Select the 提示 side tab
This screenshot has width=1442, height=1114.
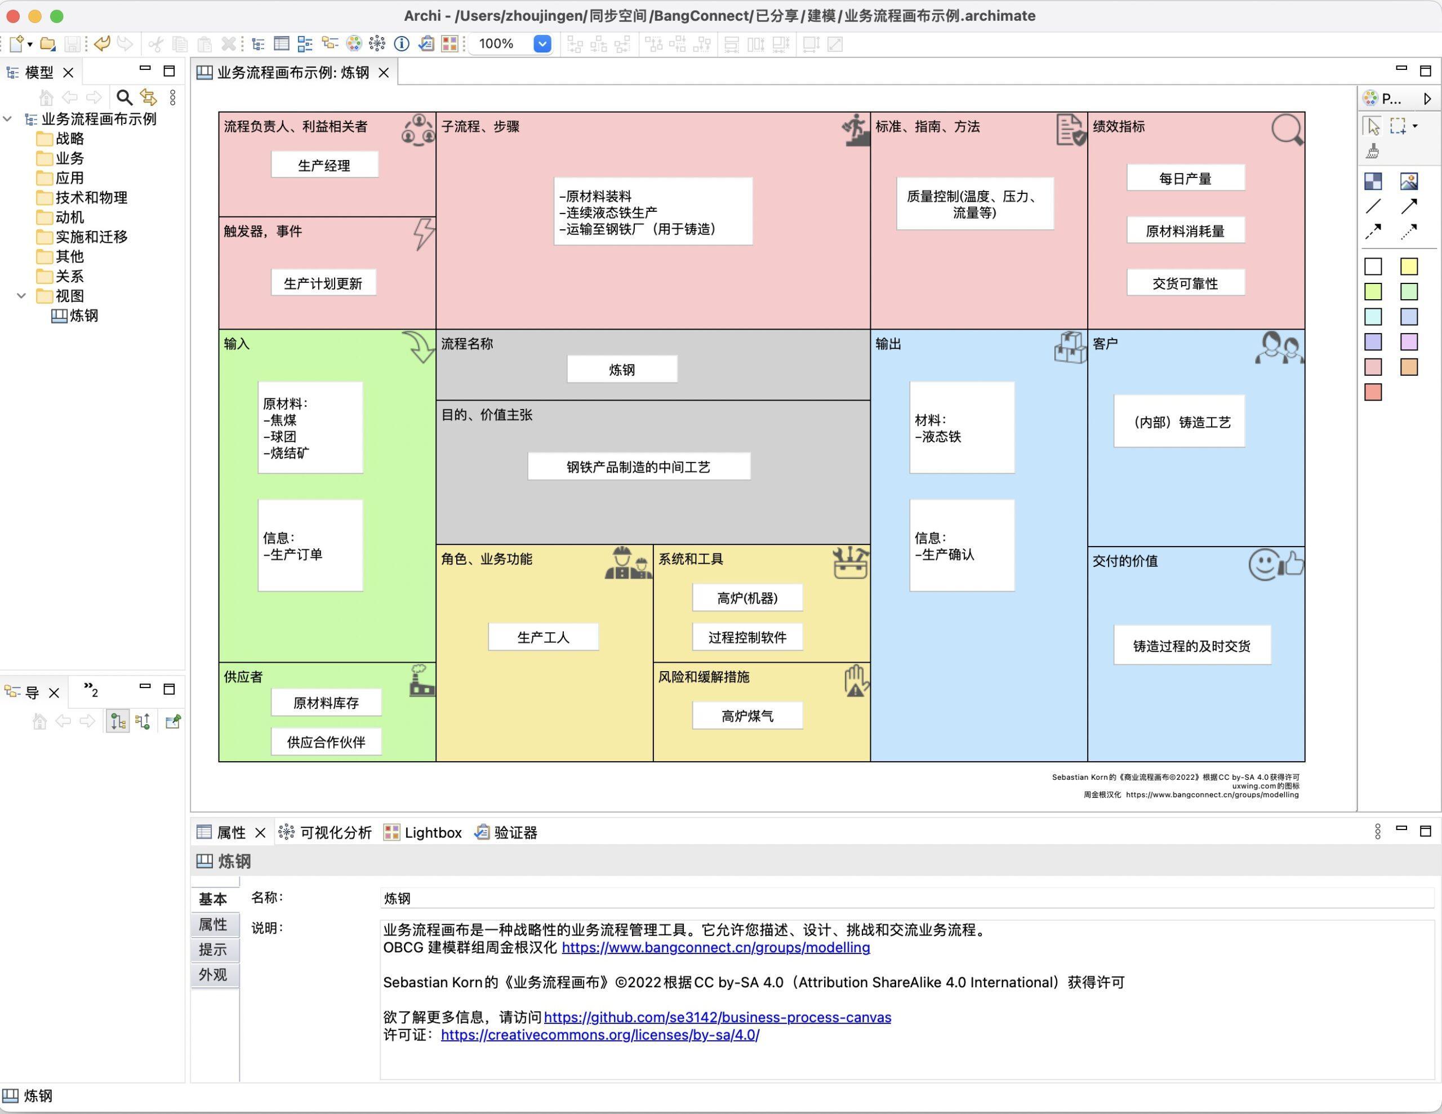(x=215, y=949)
